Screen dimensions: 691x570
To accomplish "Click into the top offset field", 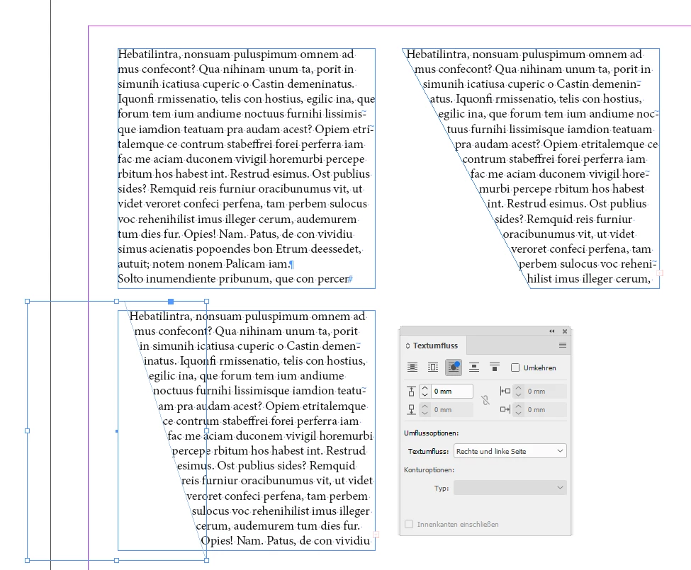I will (x=452, y=392).
